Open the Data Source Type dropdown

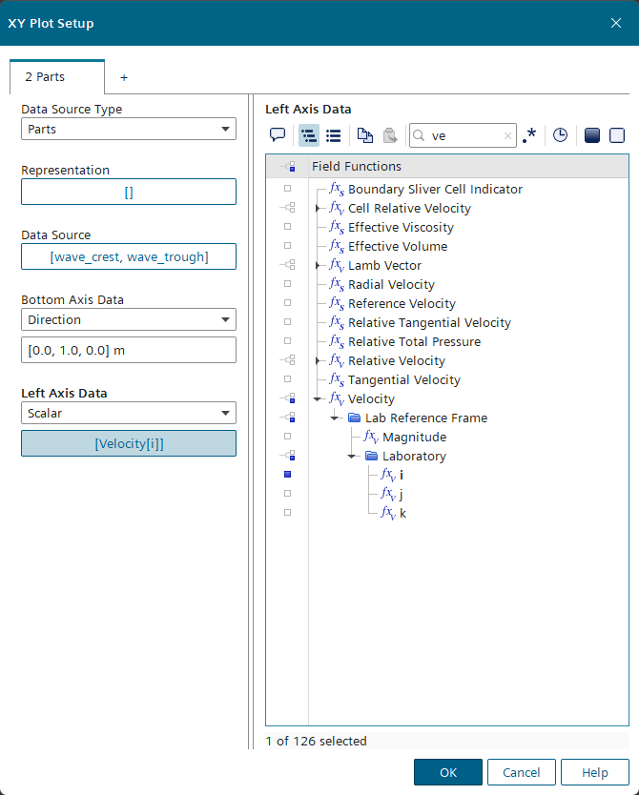(129, 129)
